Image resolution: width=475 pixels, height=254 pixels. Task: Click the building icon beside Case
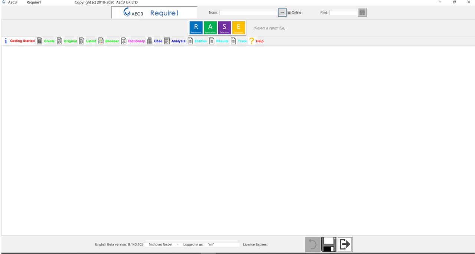pos(150,41)
